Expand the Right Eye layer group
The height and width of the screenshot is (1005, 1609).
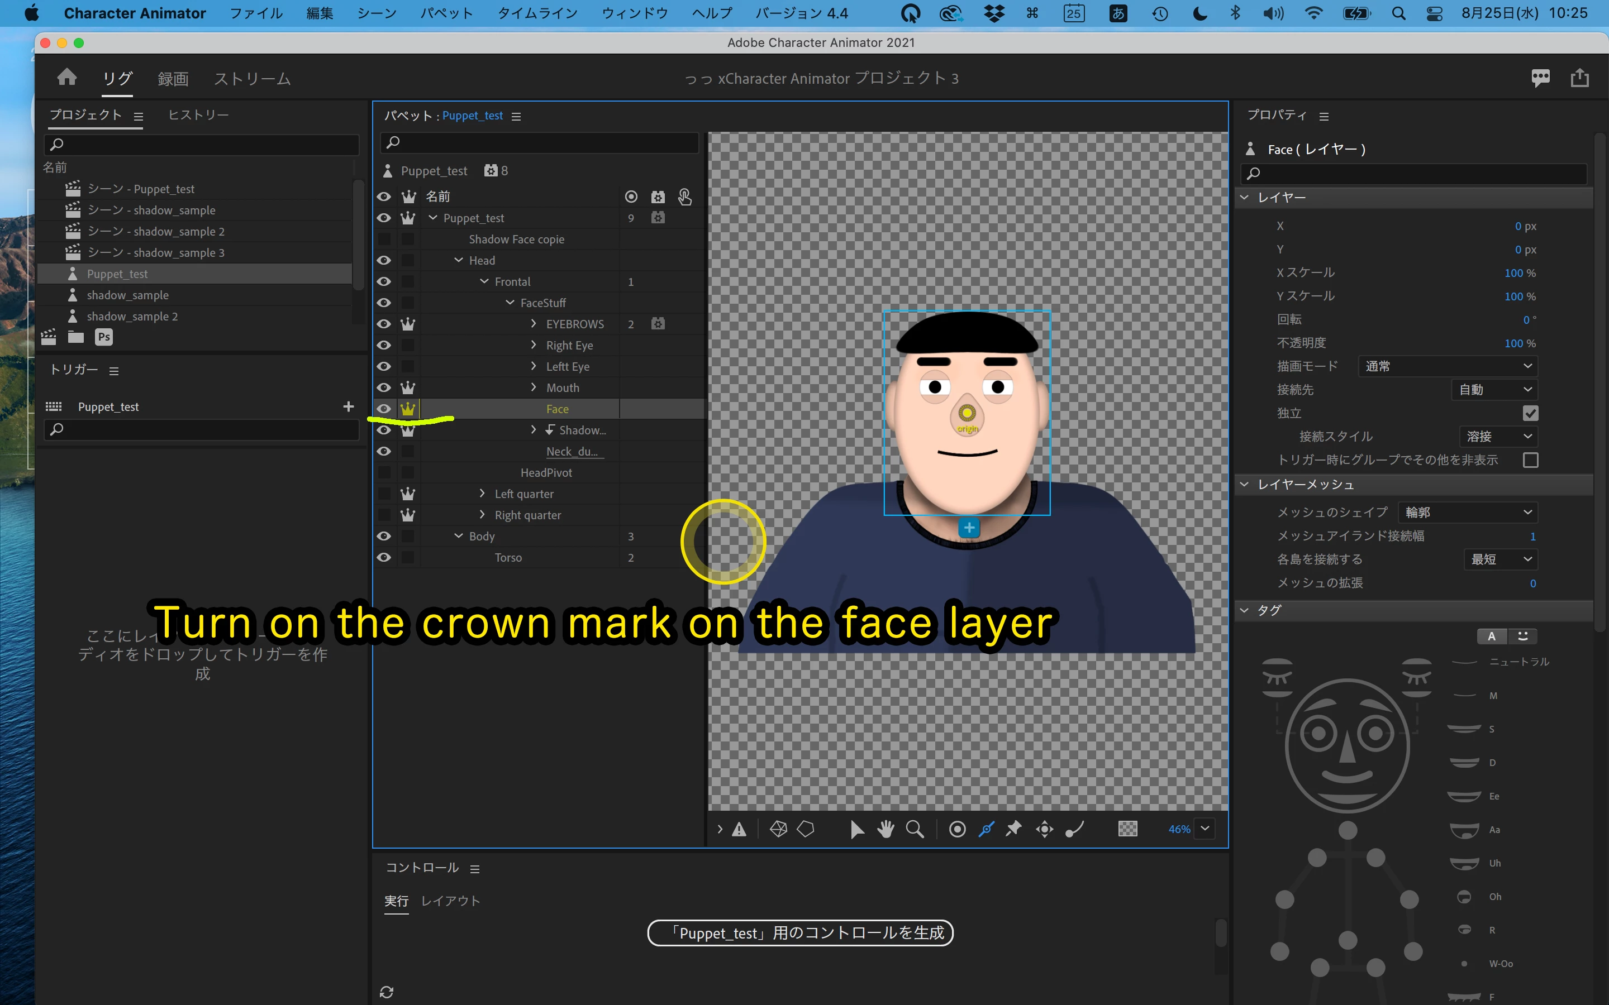pos(533,345)
